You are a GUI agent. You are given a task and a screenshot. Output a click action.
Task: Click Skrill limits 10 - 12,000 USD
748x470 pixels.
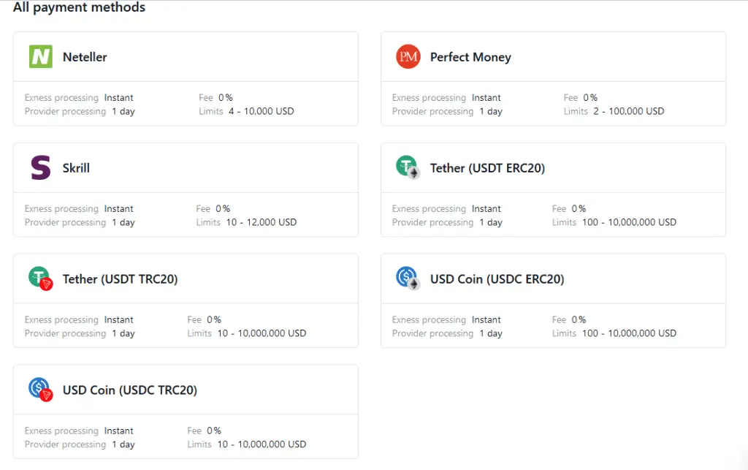(x=262, y=222)
